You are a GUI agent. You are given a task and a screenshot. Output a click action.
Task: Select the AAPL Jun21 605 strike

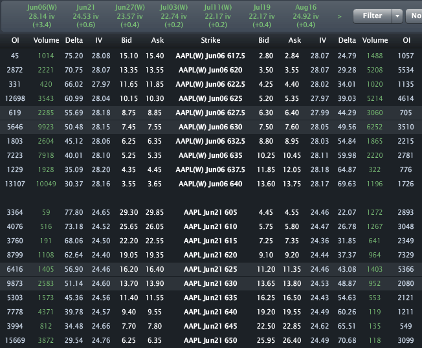[210, 212]
